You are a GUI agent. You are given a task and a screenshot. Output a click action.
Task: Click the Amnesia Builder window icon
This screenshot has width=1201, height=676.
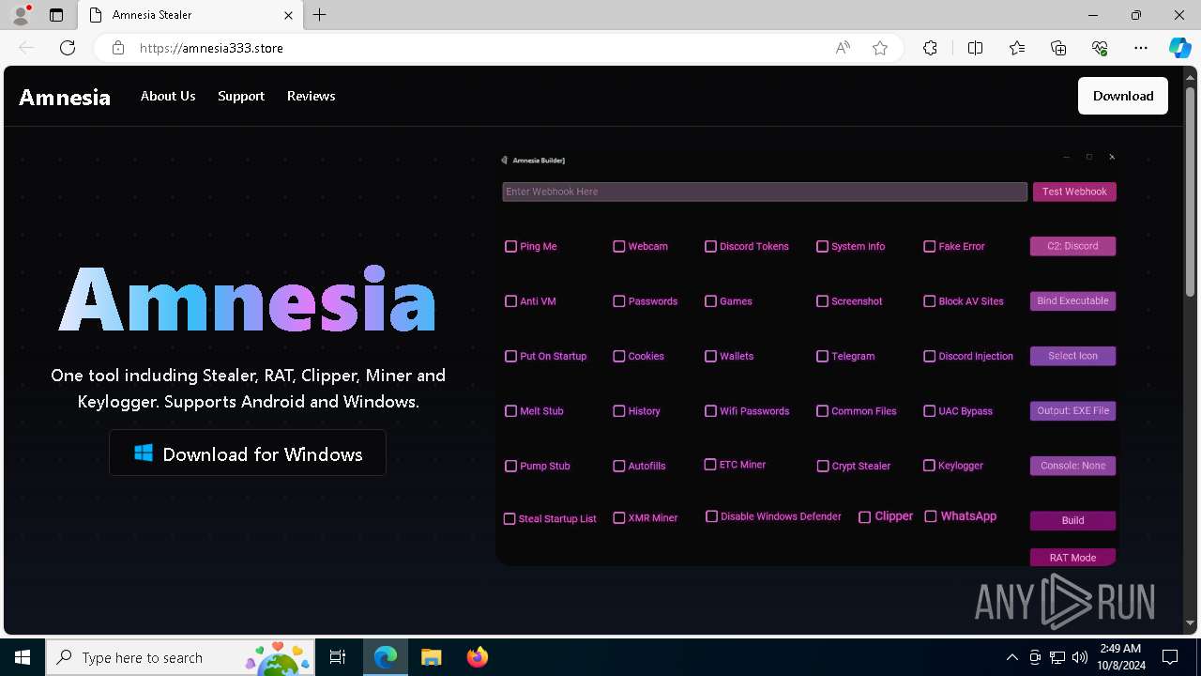tap(505, 161)
